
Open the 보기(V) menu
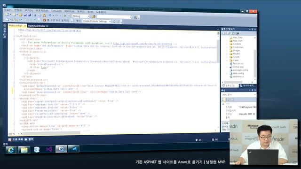29,10
